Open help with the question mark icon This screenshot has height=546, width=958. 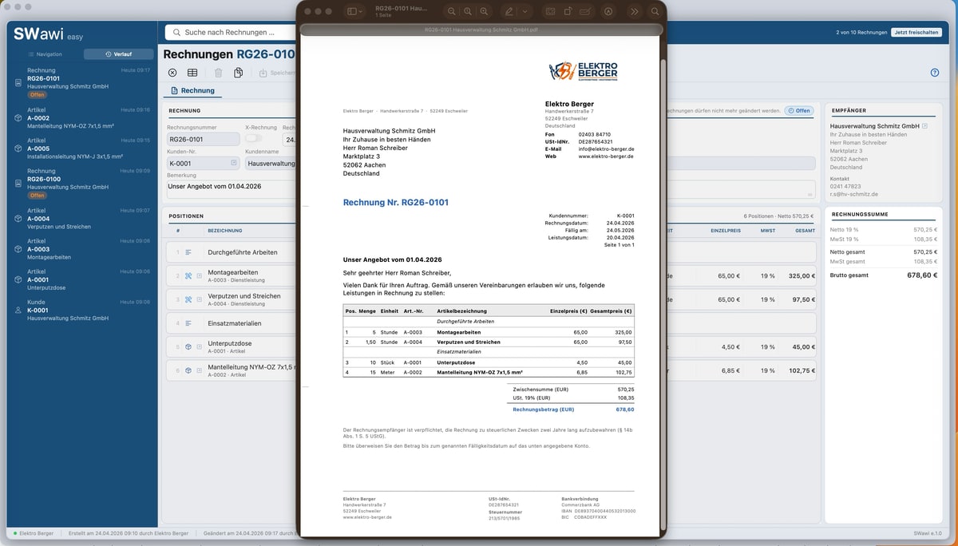coord(935,73)
